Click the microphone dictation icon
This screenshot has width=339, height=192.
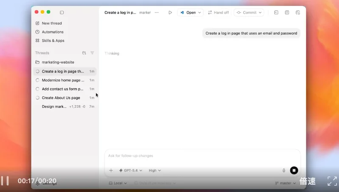tap(284, 170)
